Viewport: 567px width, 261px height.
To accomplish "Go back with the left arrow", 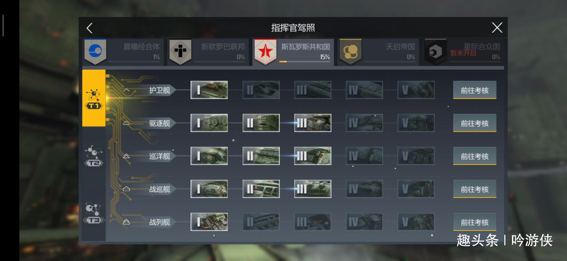I will pos(89,28).
